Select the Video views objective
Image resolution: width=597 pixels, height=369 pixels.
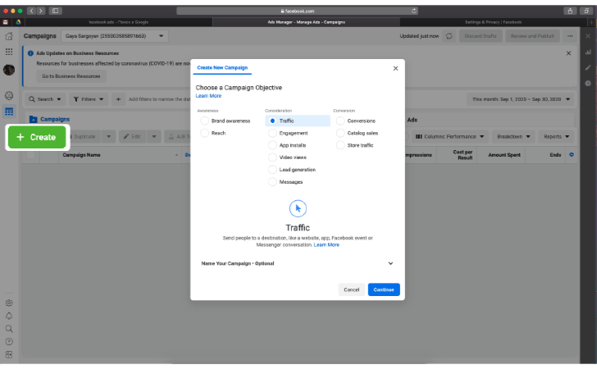(272, 157)
